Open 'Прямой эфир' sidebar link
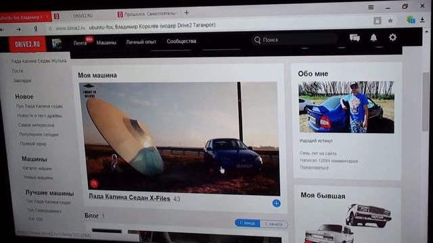Viewport: 433px width, 243px height. tap(33, 144)
